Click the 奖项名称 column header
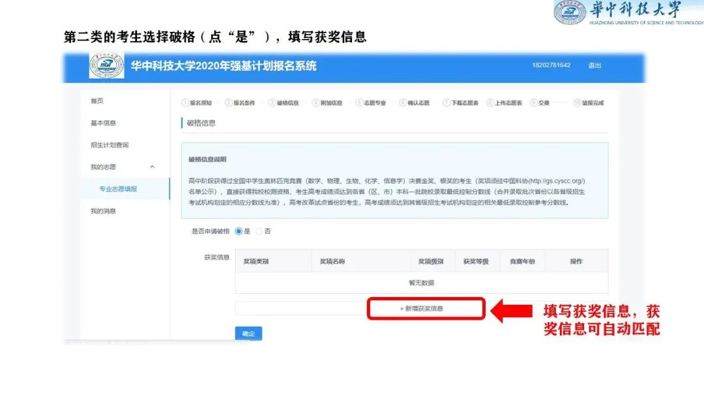The image size is (704, 396). coord(332,261)
